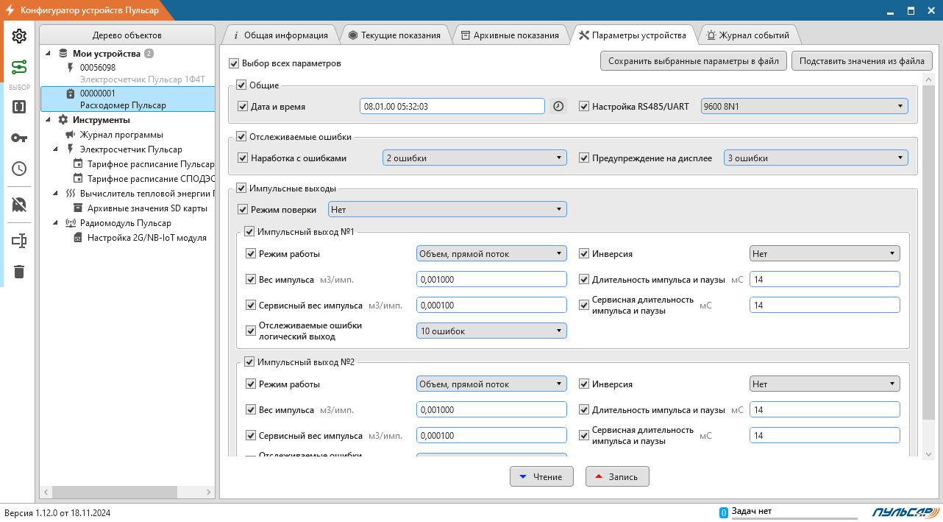The image size is (943, 522).
Task: Click the trash bin icon in the sidebar
Action: (19, 272)
